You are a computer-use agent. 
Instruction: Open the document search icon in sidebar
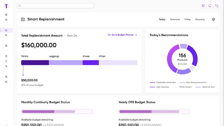[6, 56]
